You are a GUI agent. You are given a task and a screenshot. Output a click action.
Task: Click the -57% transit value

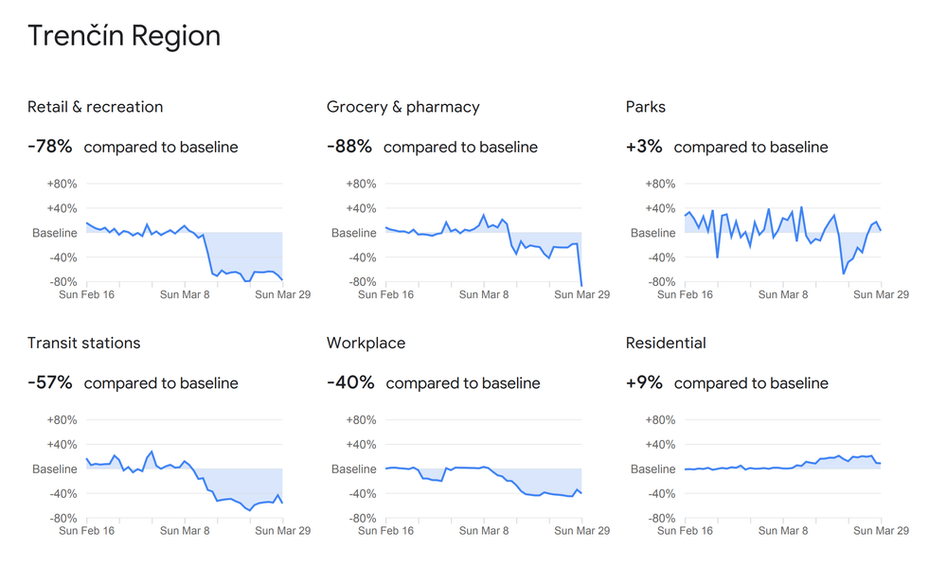pos(50,382)
